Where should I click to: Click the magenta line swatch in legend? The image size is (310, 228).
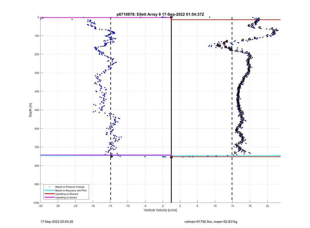click(49, 198)
